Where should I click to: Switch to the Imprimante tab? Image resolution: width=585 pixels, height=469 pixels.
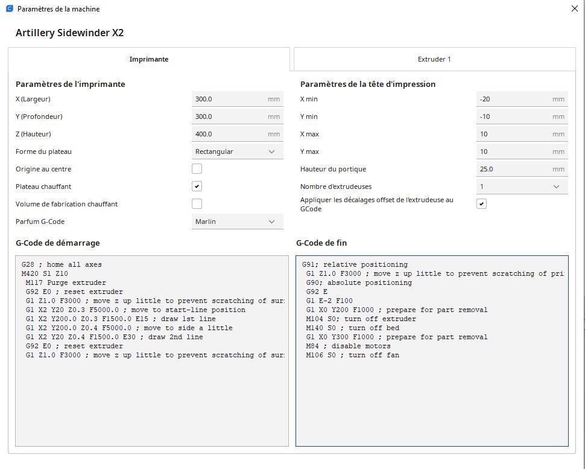[149, 59]
